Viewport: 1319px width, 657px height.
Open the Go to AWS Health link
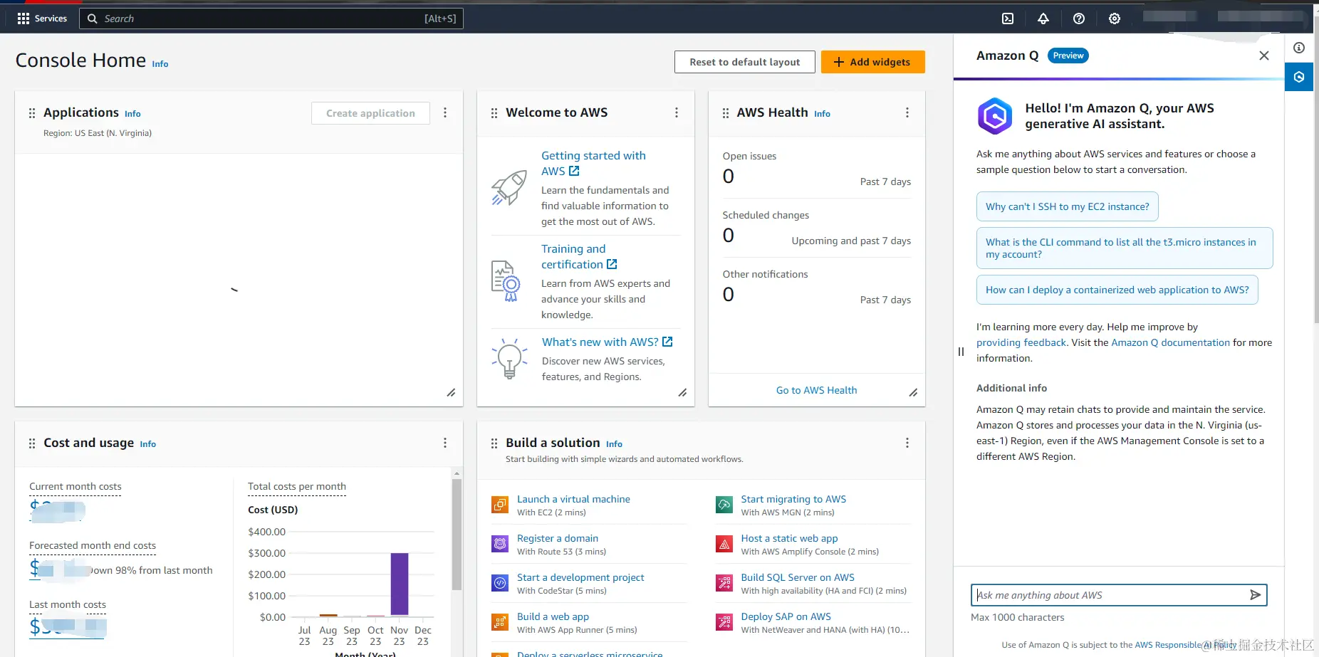click(x=817, y=390)
